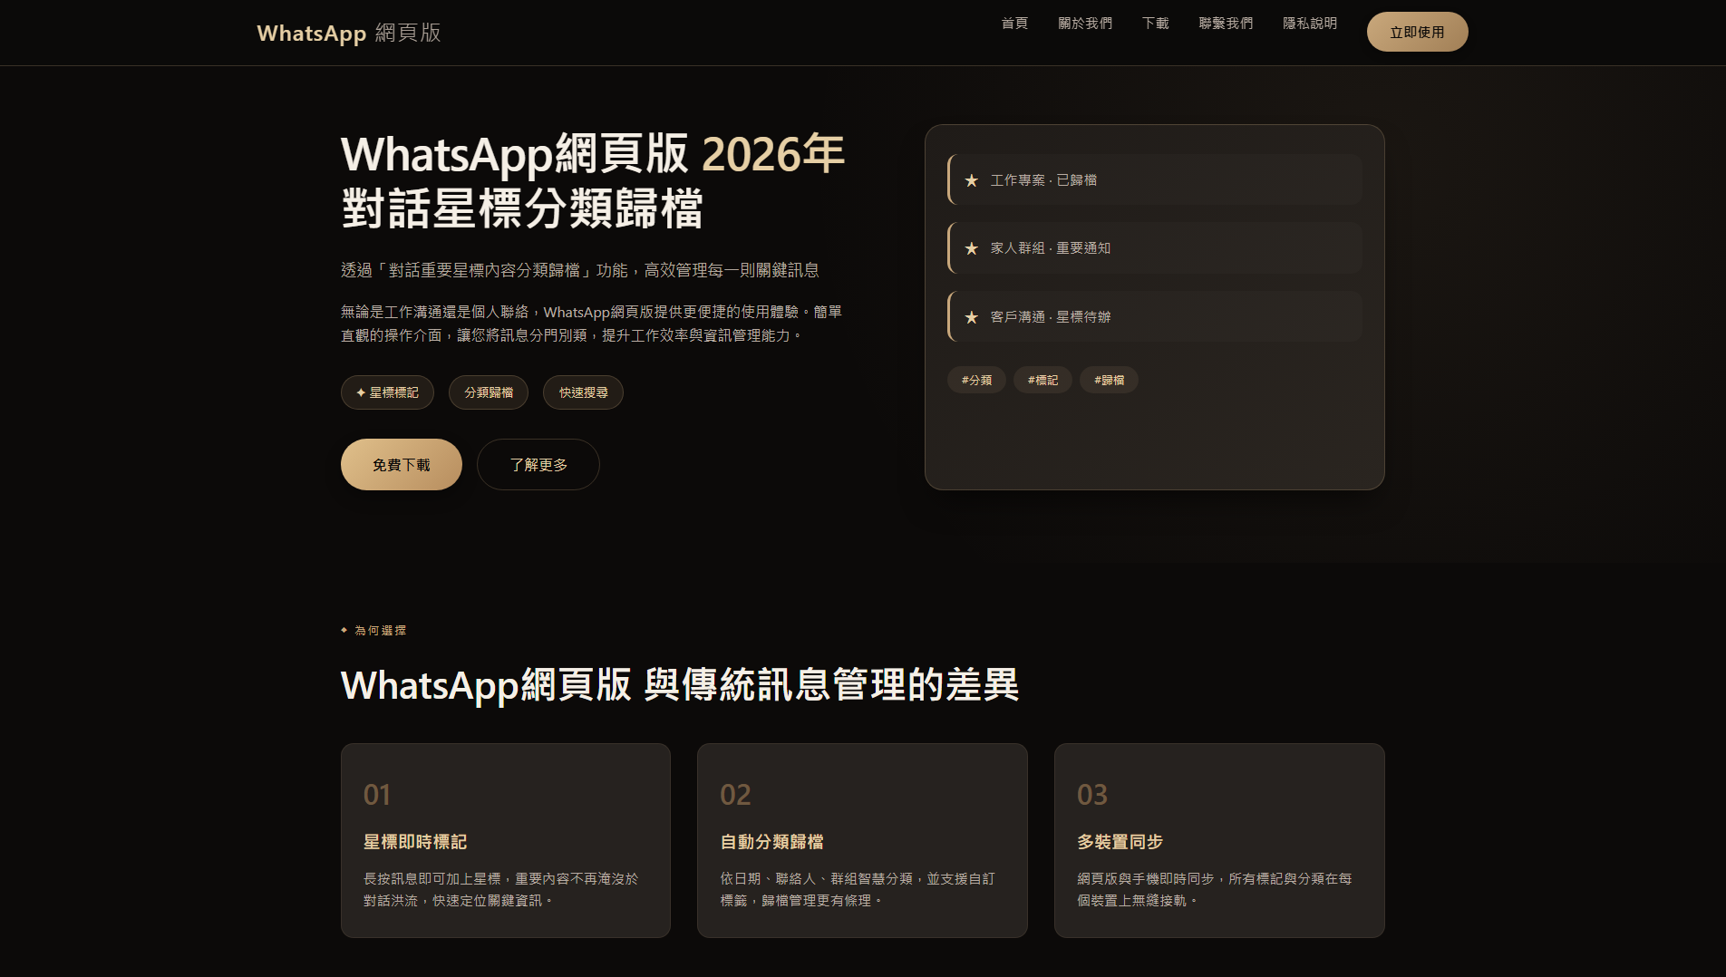Go to the 下載 nav item

1155,24
